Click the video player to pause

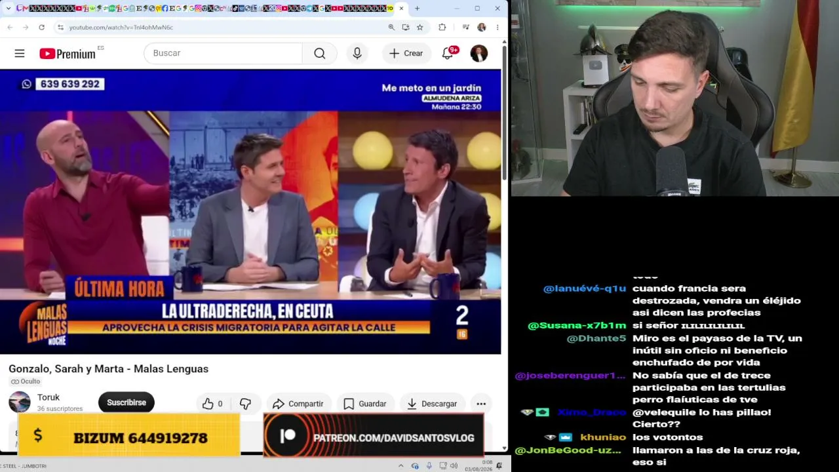point(250,212)
